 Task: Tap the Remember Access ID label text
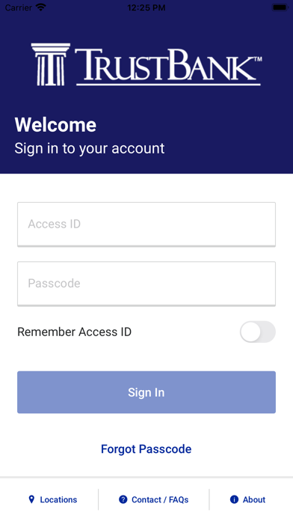(x=74, y=332)
